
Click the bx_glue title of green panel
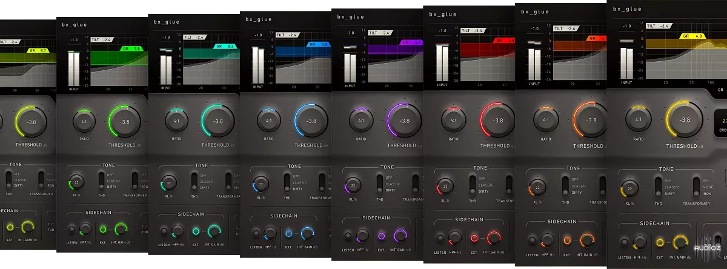tap(74, 25)
